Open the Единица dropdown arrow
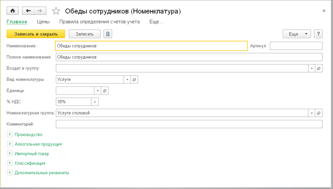This screenshot has height=189, width=333. [97, 90]
